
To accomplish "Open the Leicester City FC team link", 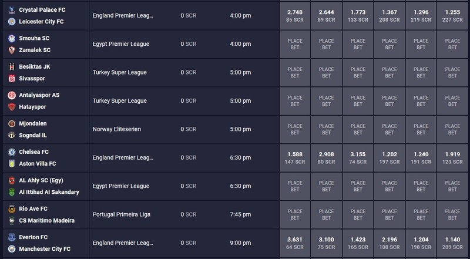I will tap(41, 22).
